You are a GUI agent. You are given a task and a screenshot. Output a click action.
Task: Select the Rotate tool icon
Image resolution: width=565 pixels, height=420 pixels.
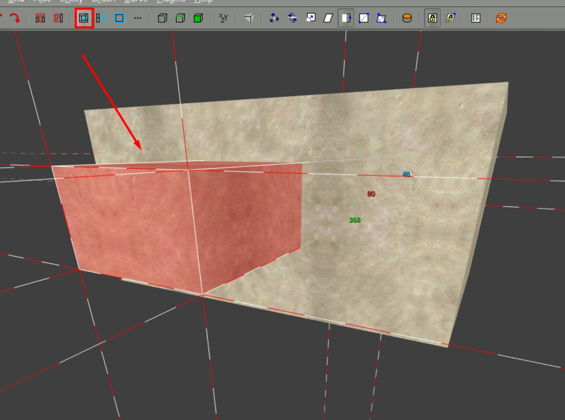(292, 18)
